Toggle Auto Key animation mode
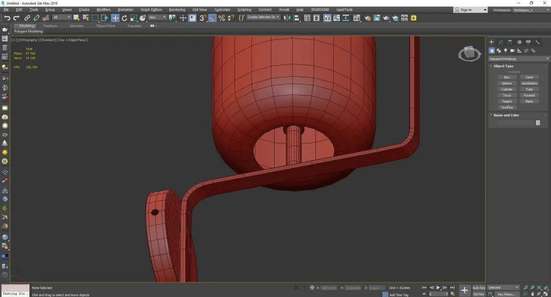Image resolution: width=551 pixels, height=297 pixels. (x=479, y=288)
